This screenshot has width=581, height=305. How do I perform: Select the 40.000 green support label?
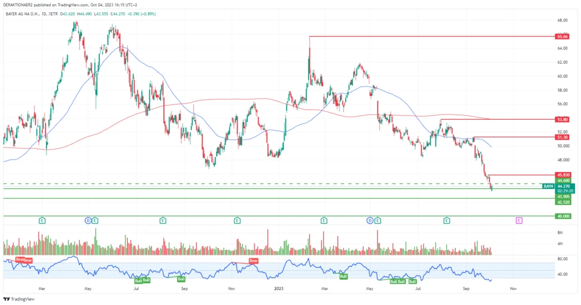(x=563, y=216)
